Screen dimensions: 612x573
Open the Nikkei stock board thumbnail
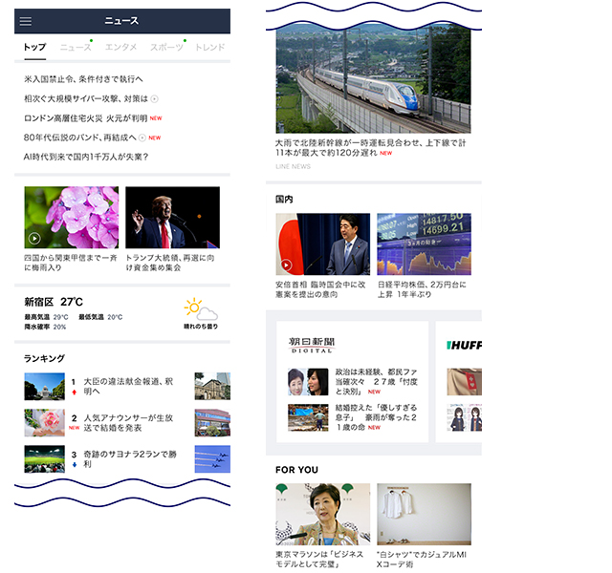coord(424,244)
